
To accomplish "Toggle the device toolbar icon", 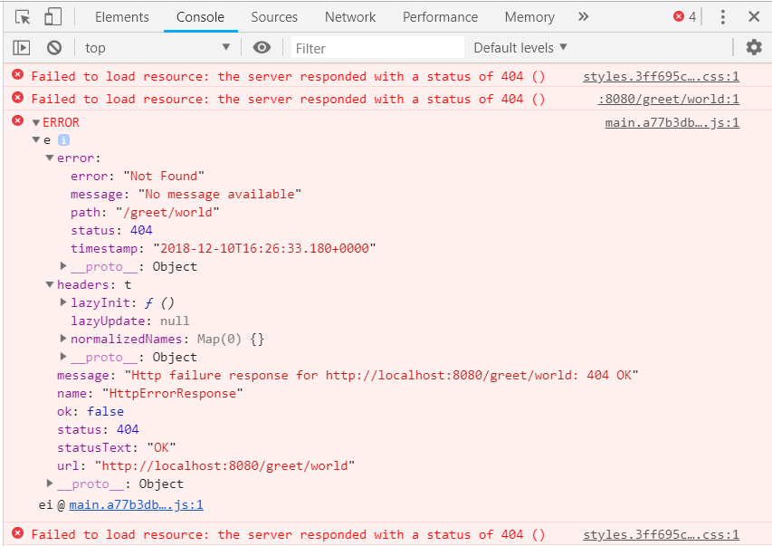I will click(x=52, y=17).
